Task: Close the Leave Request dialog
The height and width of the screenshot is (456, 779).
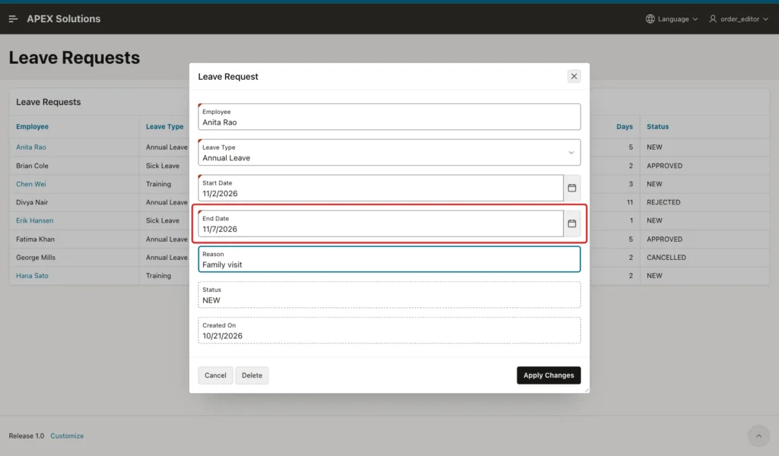Action: point(574,77)
